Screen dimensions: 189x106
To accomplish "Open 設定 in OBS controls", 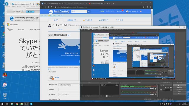I will pos(180,92).
